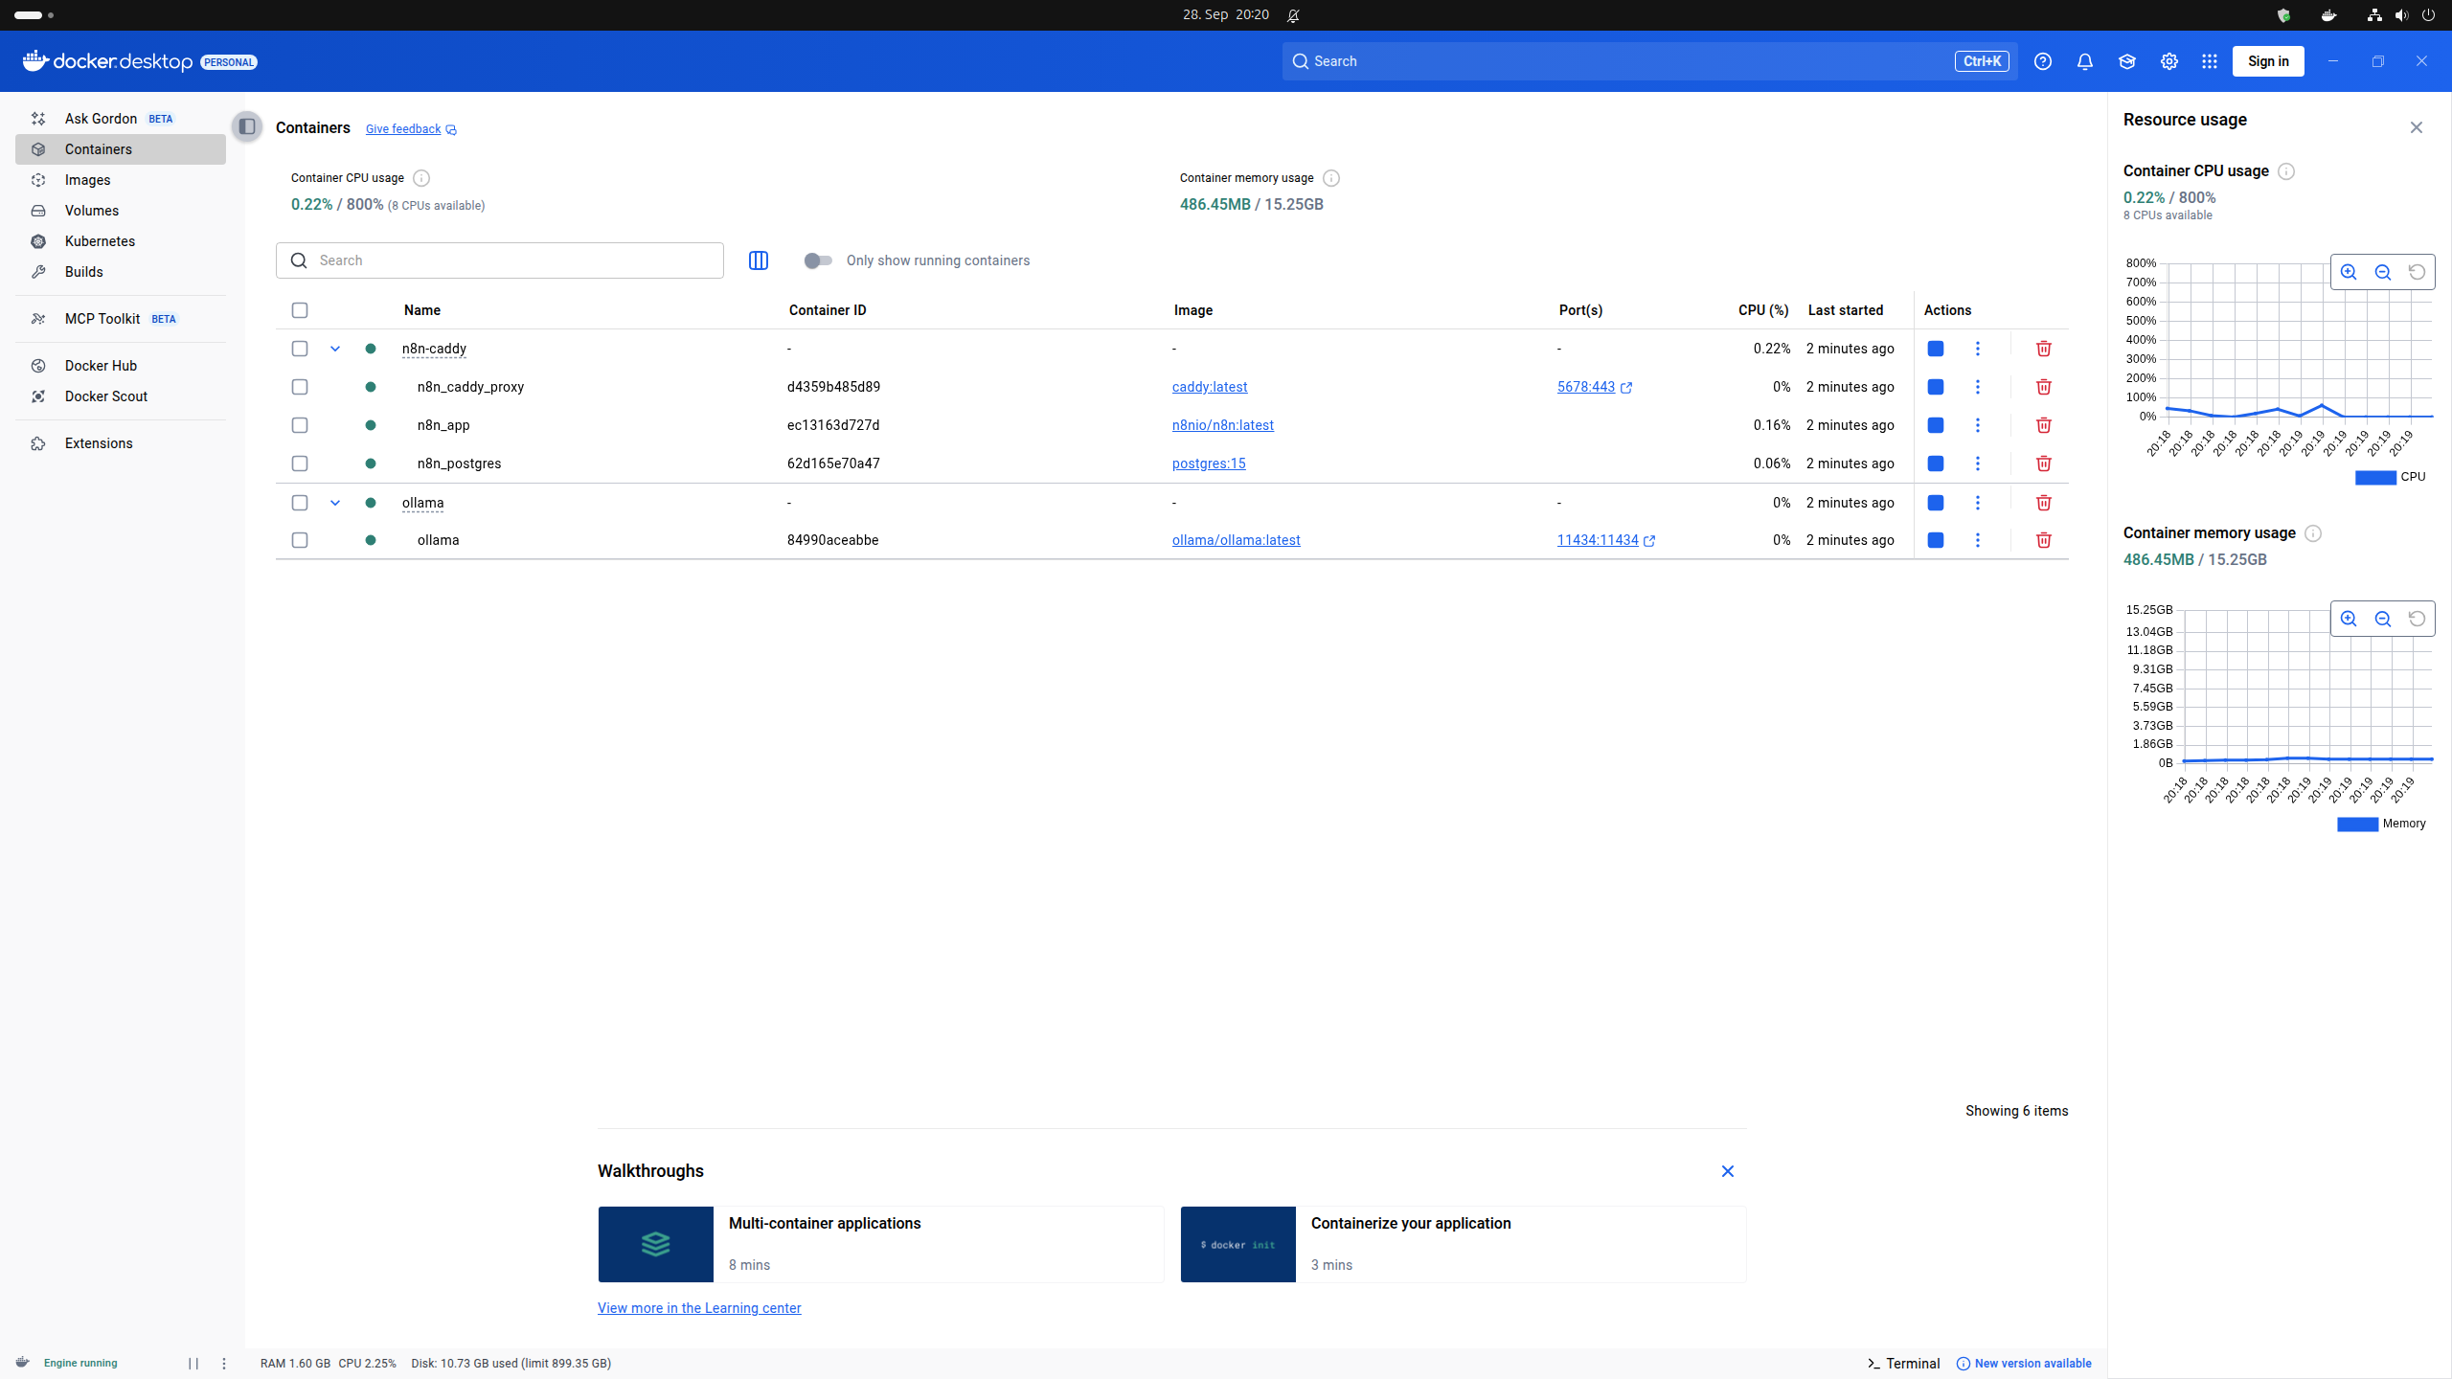Open the notifications bell
The height and width of the screenshot is (1379, 2452).
(2084, 60)
